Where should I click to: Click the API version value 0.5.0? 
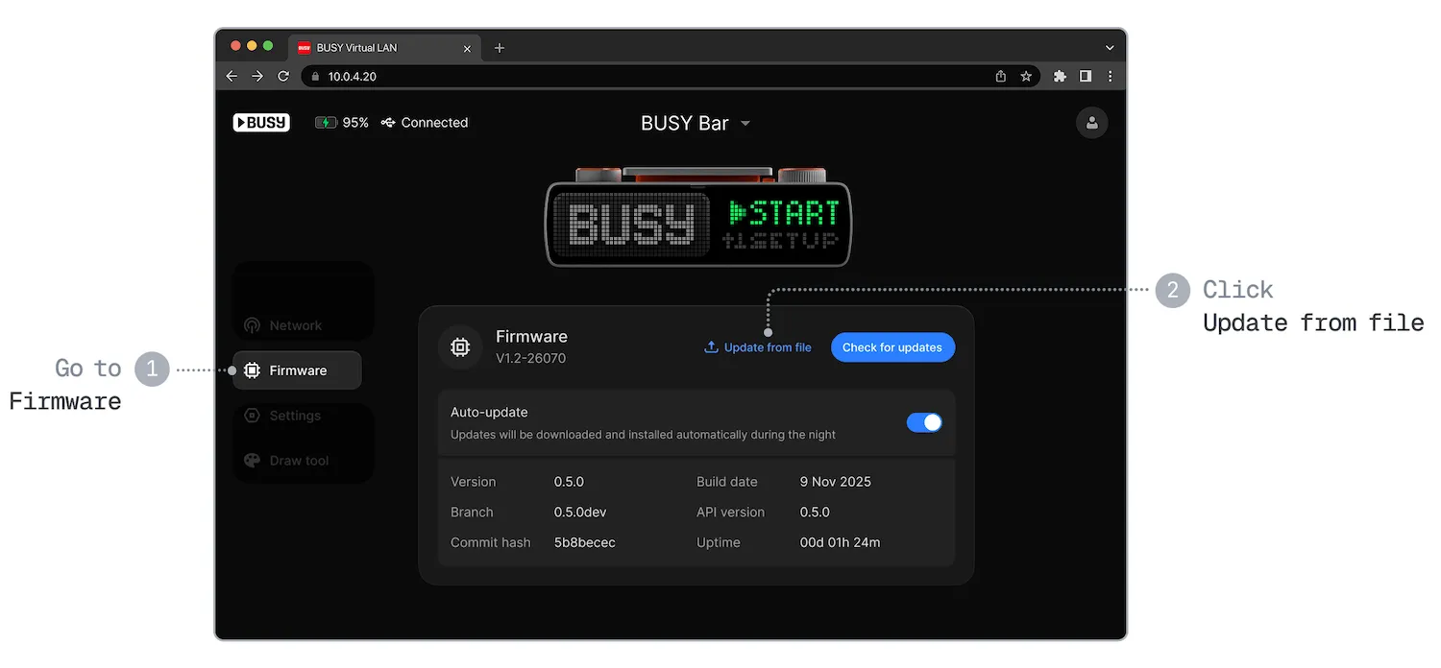coord(815,513)
